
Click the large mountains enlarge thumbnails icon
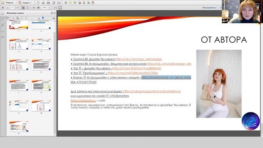(54, 18)
